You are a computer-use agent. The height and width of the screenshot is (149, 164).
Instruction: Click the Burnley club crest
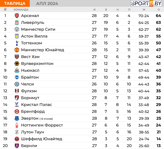click(x=17, y=146)
